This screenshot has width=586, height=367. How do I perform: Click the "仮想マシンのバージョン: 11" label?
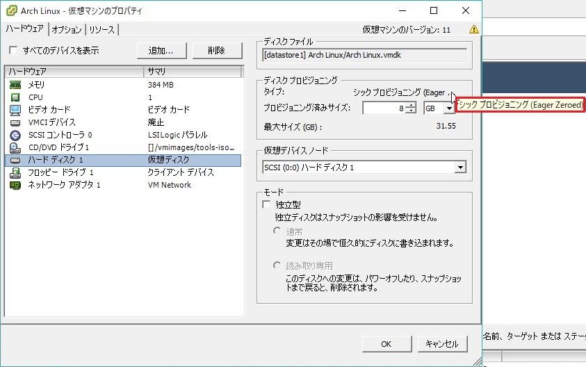click(x=406, y=30)
